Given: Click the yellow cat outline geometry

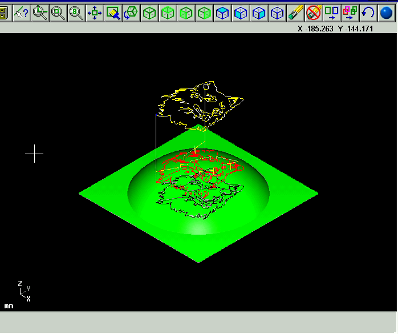Looking at the screenshot, I should click(200, 106).
